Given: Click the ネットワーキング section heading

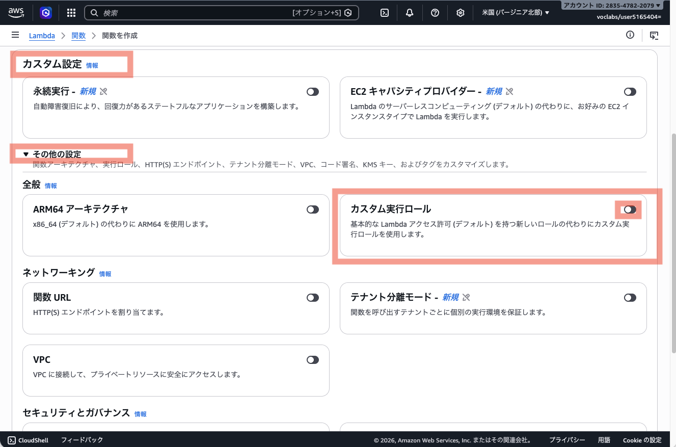Looking at the screenshot, I should [59, 273].
